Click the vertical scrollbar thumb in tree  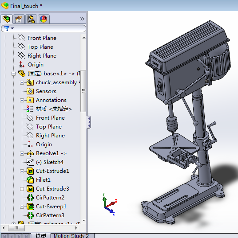(x=83, y=91)
